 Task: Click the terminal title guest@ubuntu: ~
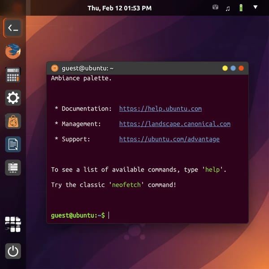(x=88, y=68)
